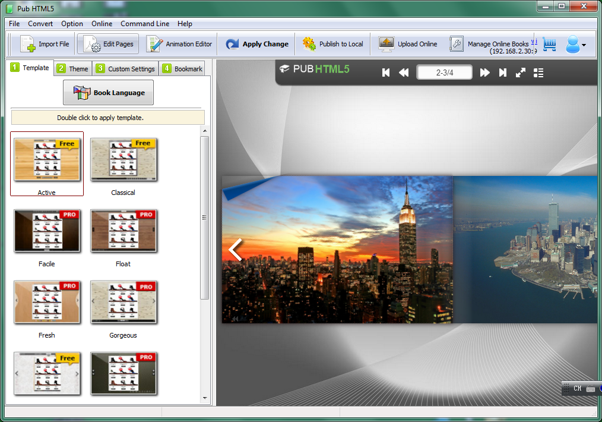Switch to the Bookmark tab
This screenshot has height=422, width=602.
(182, 69)
